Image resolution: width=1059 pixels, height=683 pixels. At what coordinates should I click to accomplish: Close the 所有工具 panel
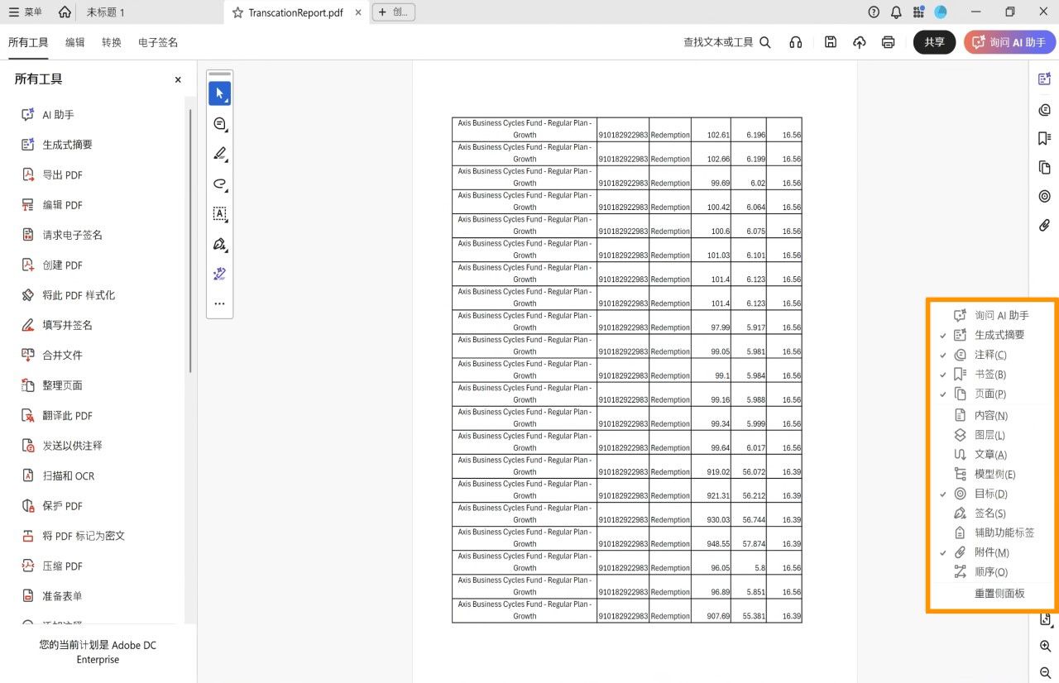tap(178, 80)
